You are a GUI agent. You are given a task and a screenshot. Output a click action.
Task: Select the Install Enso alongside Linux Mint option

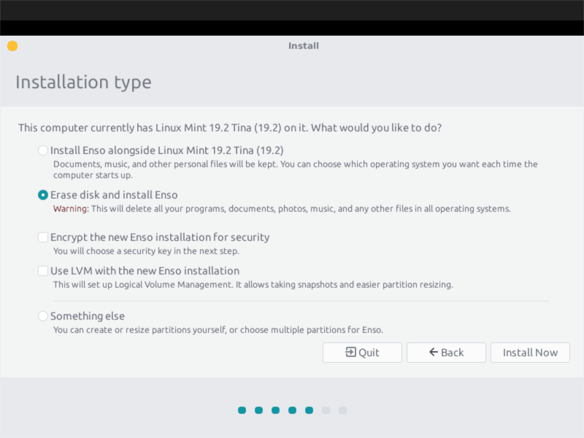pyautogui.click(x=43, y=150)
